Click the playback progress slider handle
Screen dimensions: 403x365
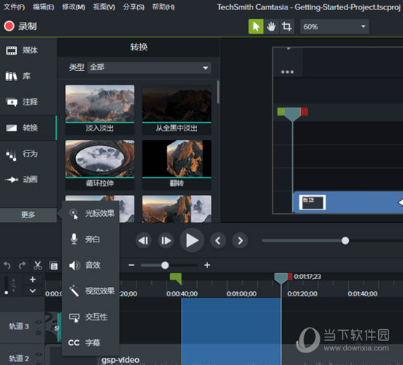pos(345,241)
